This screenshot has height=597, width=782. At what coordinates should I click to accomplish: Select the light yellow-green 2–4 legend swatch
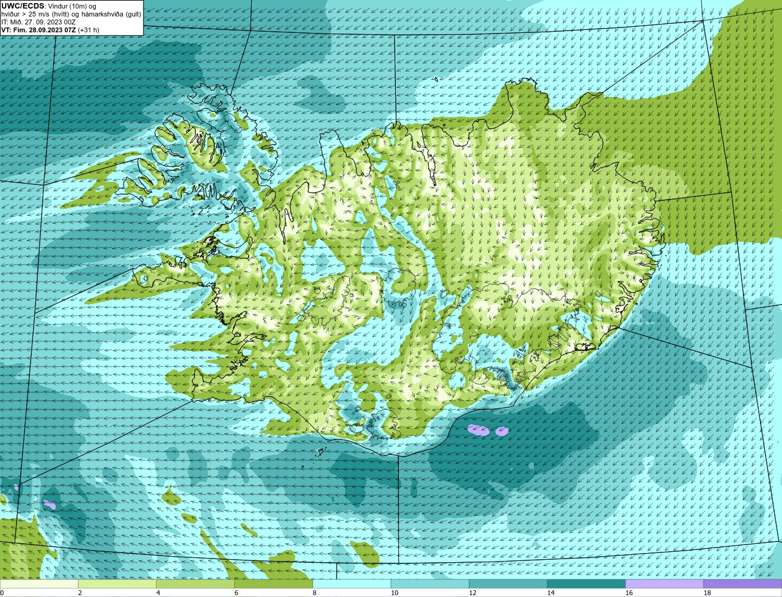pyautogui.click(x=117, y=584)
